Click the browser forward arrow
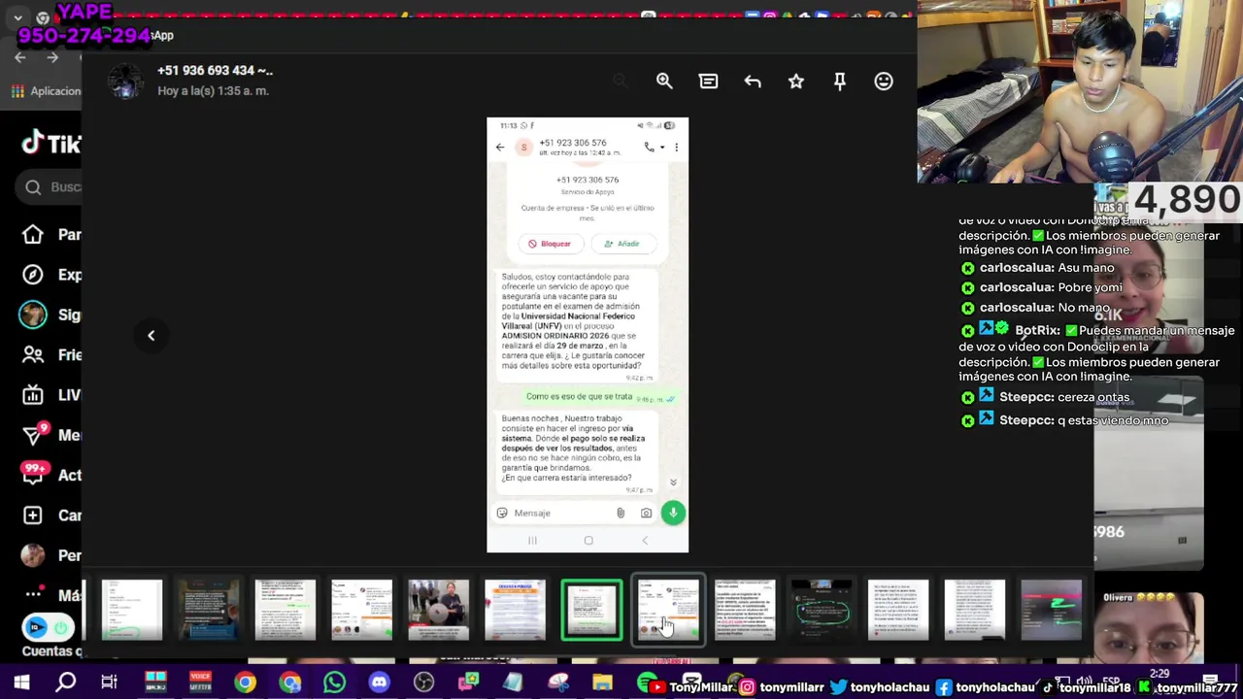1243x699 pixels. pyautogui.click(x=52, y=58)
